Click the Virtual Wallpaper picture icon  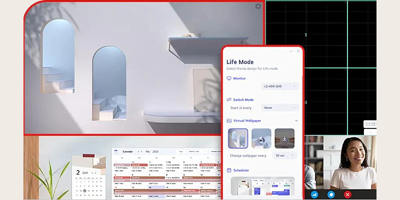pyautogui.click(x=229, y=120)
